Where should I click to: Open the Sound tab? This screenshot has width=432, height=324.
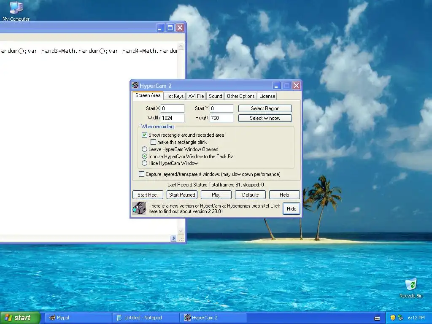click(215, 96)
